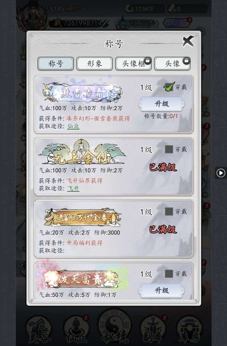227x346 pixels.
Task: Check 穿戴 for the 无上金仙 title
Action: pos(169,149)
